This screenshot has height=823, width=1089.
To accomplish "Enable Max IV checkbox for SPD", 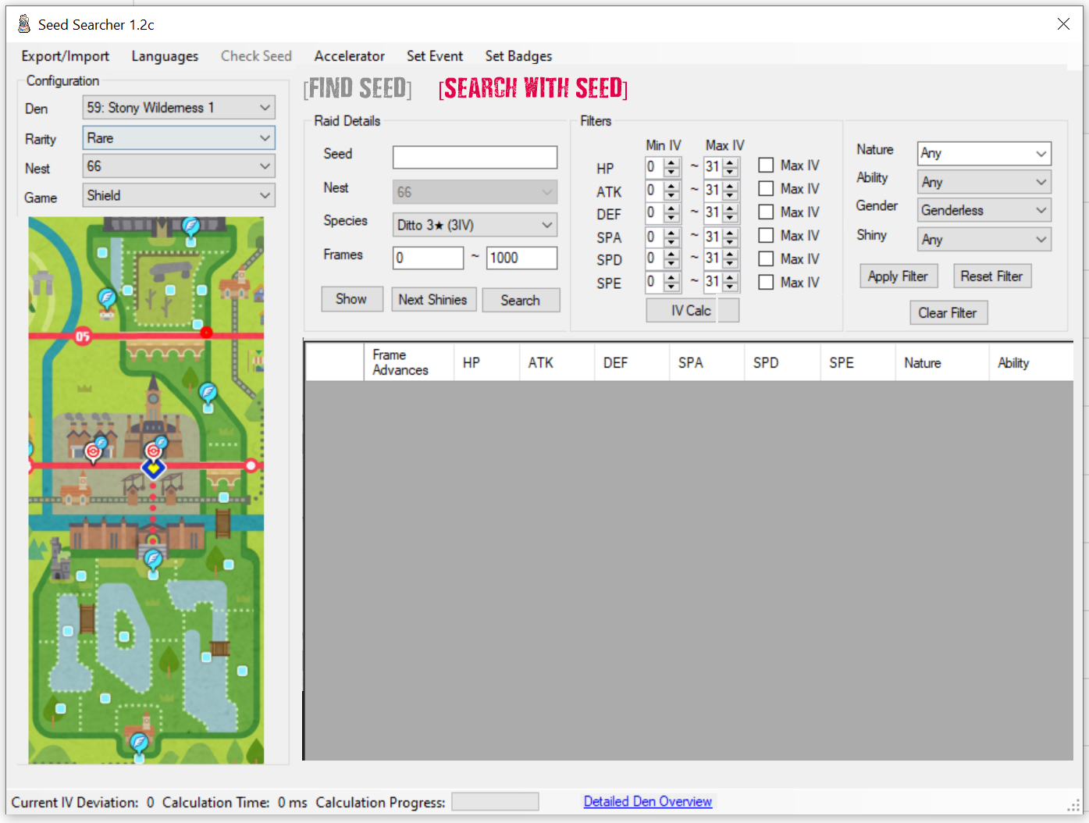I will [766, 259].
